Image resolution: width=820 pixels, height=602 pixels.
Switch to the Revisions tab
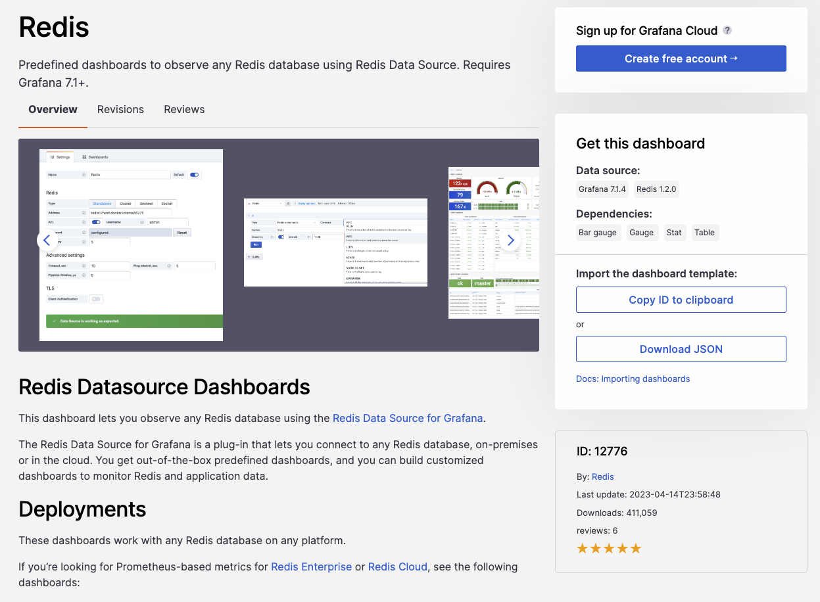coord(120,110)
